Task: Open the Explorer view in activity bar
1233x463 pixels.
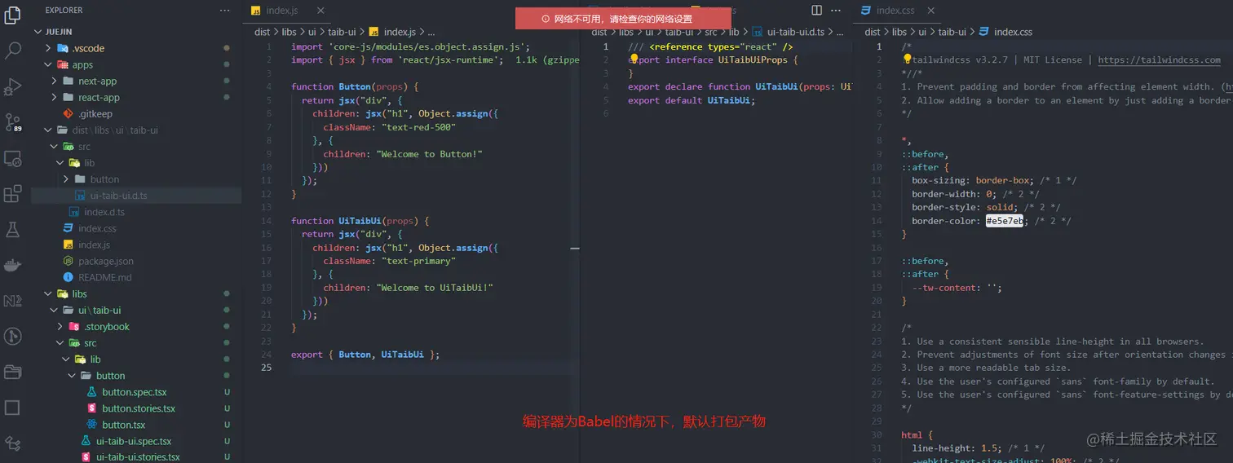Action: (x=13, y=14)
